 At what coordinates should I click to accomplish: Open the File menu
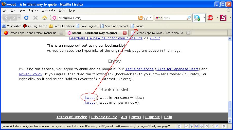point(5,10)
